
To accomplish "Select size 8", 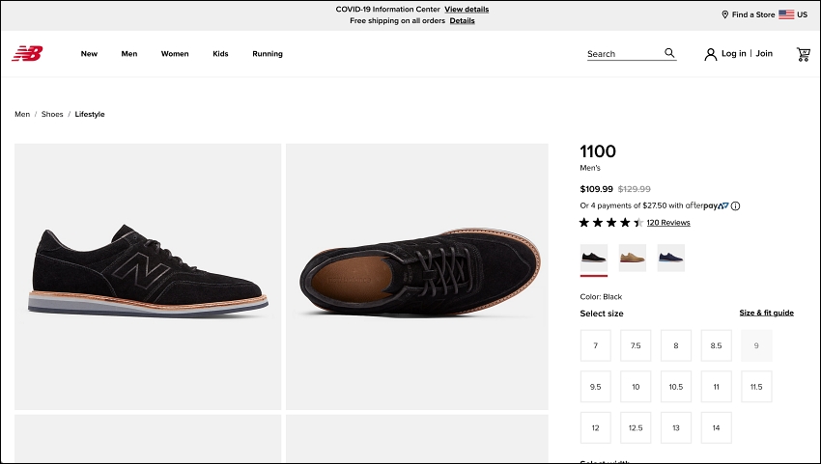I will click(x=676, y=345).
